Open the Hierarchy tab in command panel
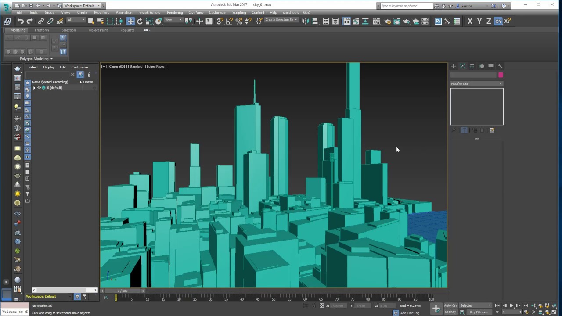 pyautogui.click(x=472, y=66)
